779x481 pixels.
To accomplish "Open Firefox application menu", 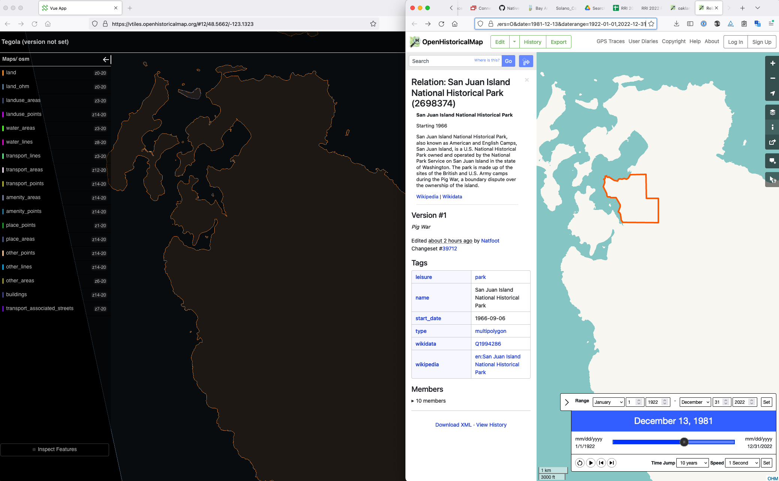I will 771,24.
